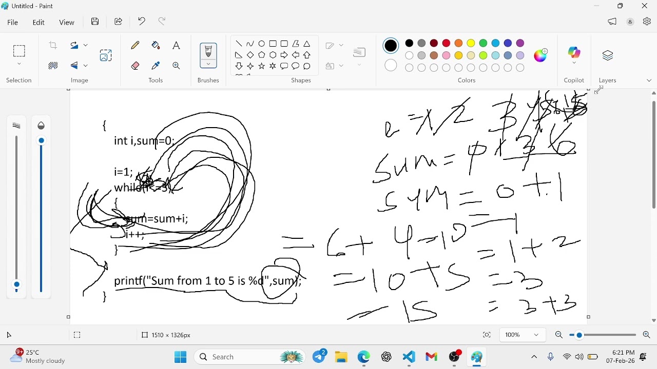Image resolution: width=657 pixels, height=369 pixels.
Task: Open Visual Studio Code from taskbar
Action: click(x=410, y=357)
